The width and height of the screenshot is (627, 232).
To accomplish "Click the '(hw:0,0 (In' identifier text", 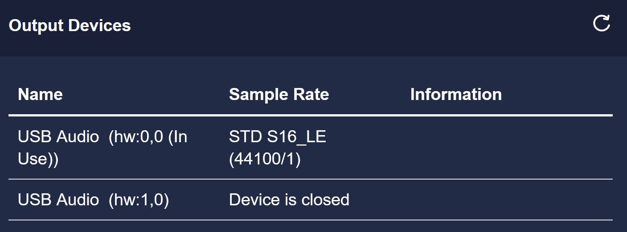I will [x=148, y=137].
